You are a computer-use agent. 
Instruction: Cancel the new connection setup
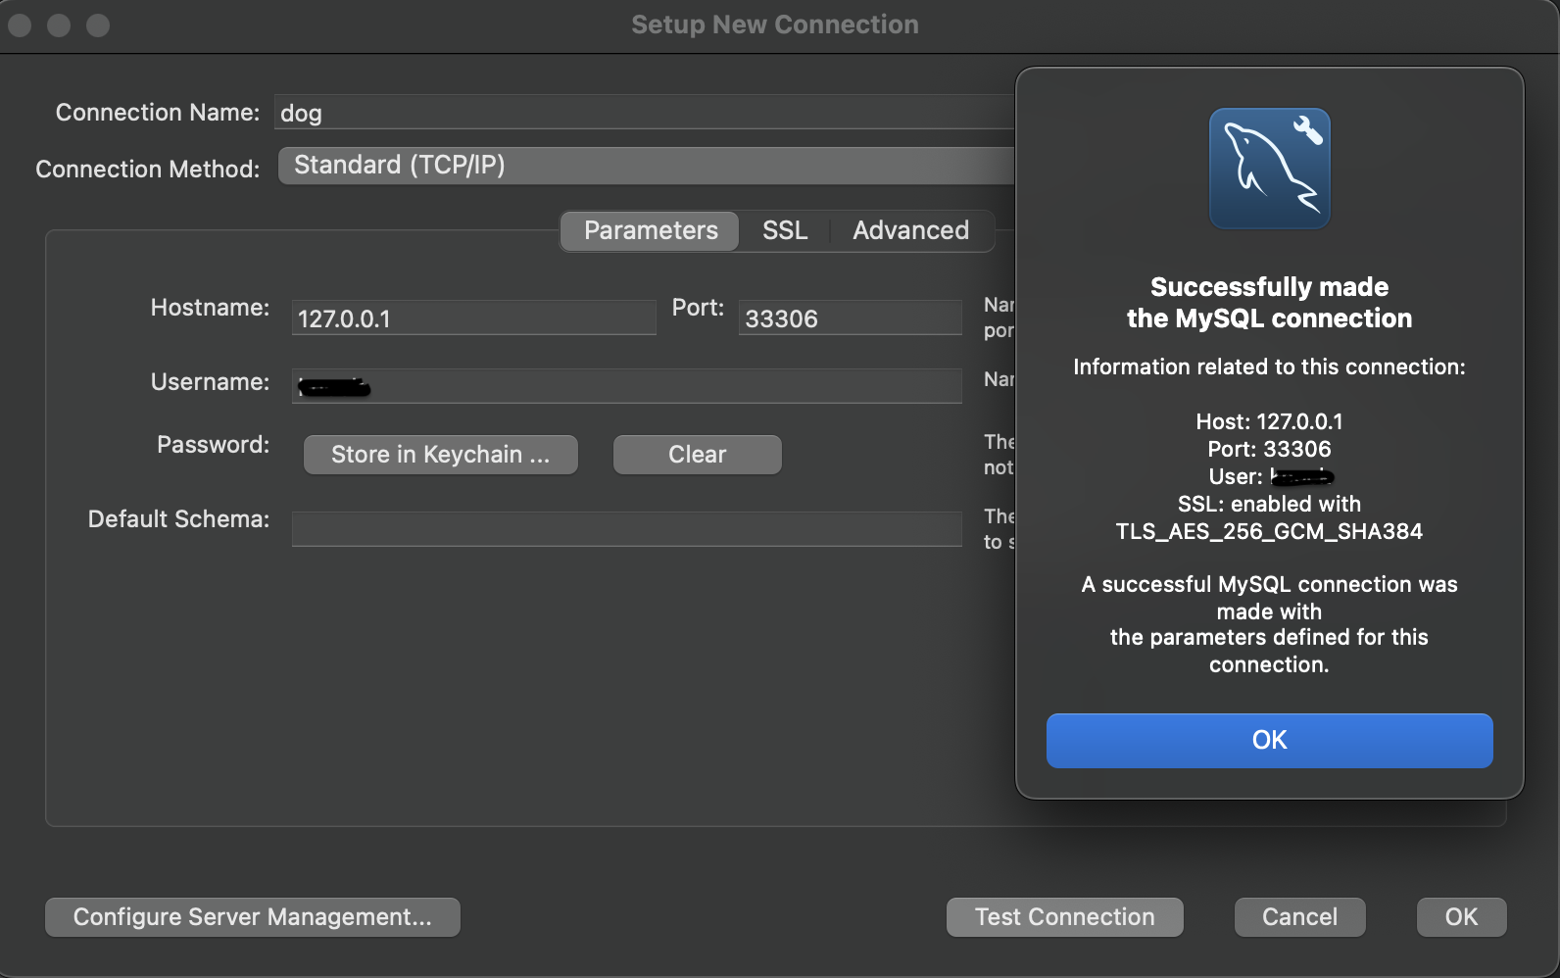click(x=1299, y=917)
